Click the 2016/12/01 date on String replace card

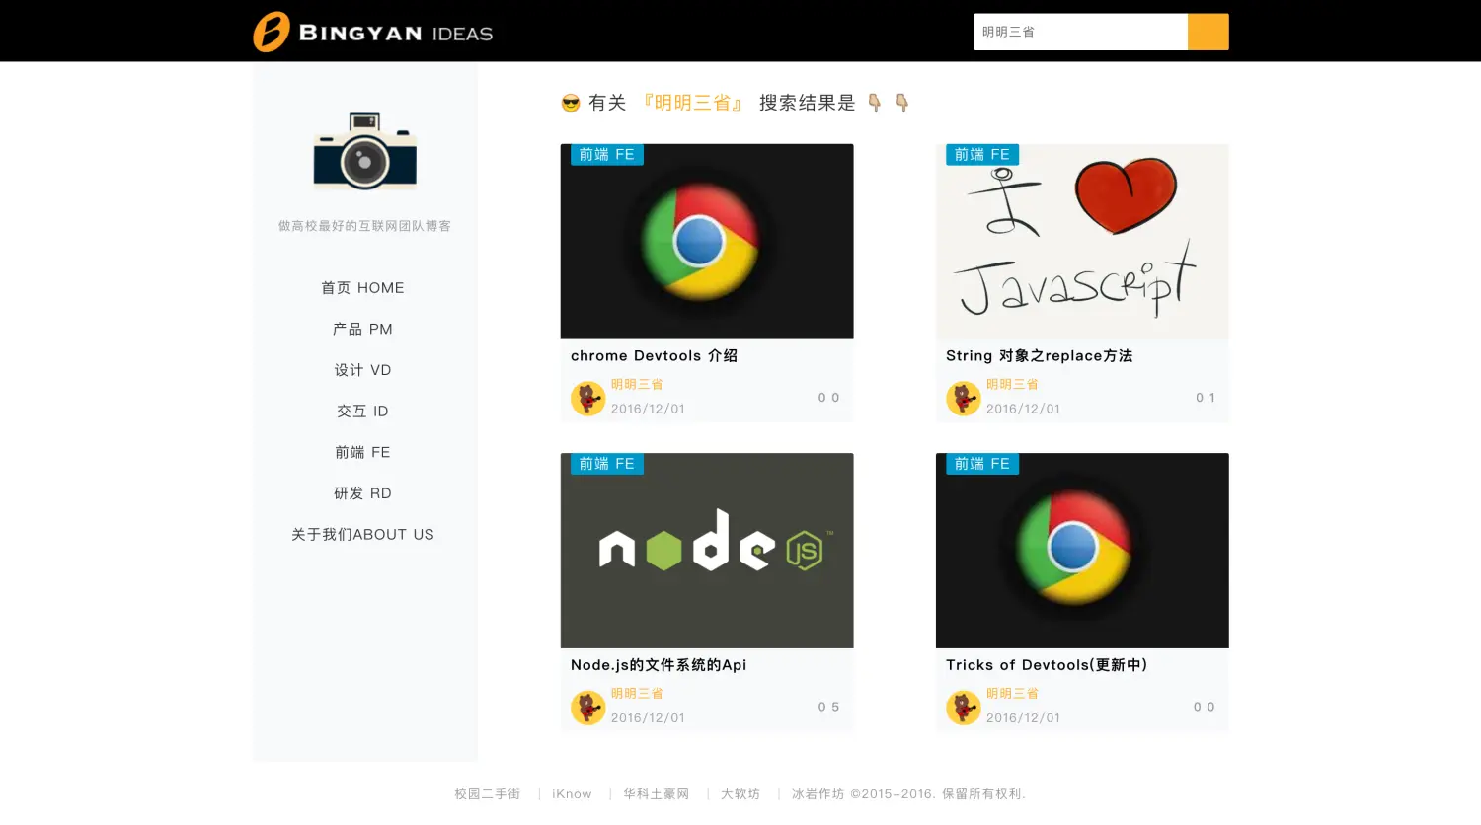tap(1023, 409)
